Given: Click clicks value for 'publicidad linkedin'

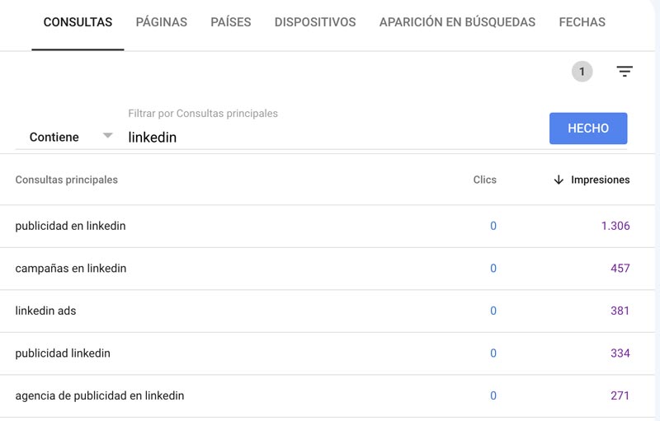Looking at the screenshot, I should (x=493, y=353).
